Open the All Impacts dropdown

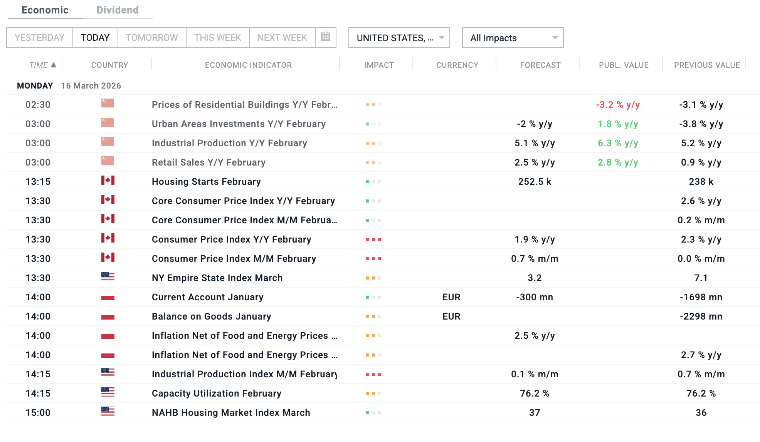click(x=513, y=38)
